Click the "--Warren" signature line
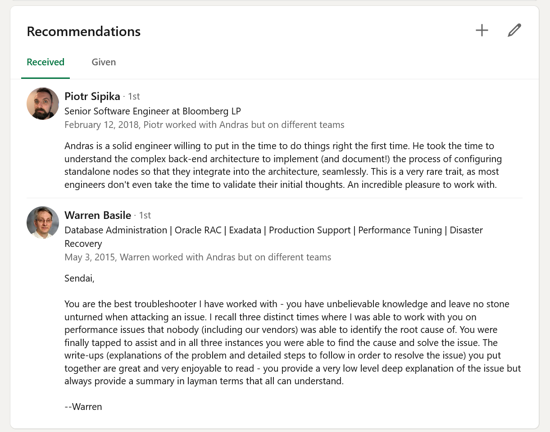This screenshot has height=432, width=550. tap(83, 407)
